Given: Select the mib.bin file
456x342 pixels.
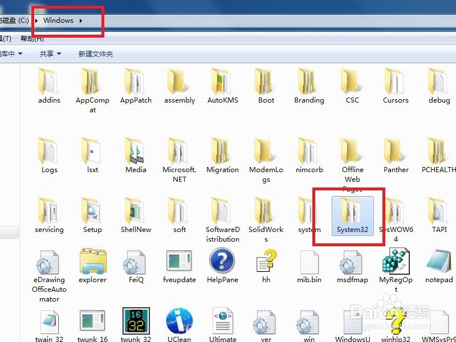Looking at the screenshot, I should point(309,266).
